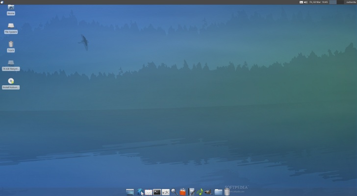Launch the terminal dock icon
The image size is (357, 196).
click(x=157, y=192)
